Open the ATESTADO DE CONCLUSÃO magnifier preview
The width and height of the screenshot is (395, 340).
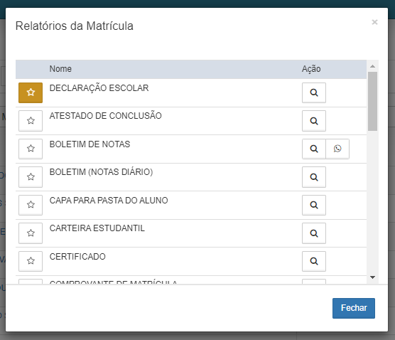tap(314, 121)
